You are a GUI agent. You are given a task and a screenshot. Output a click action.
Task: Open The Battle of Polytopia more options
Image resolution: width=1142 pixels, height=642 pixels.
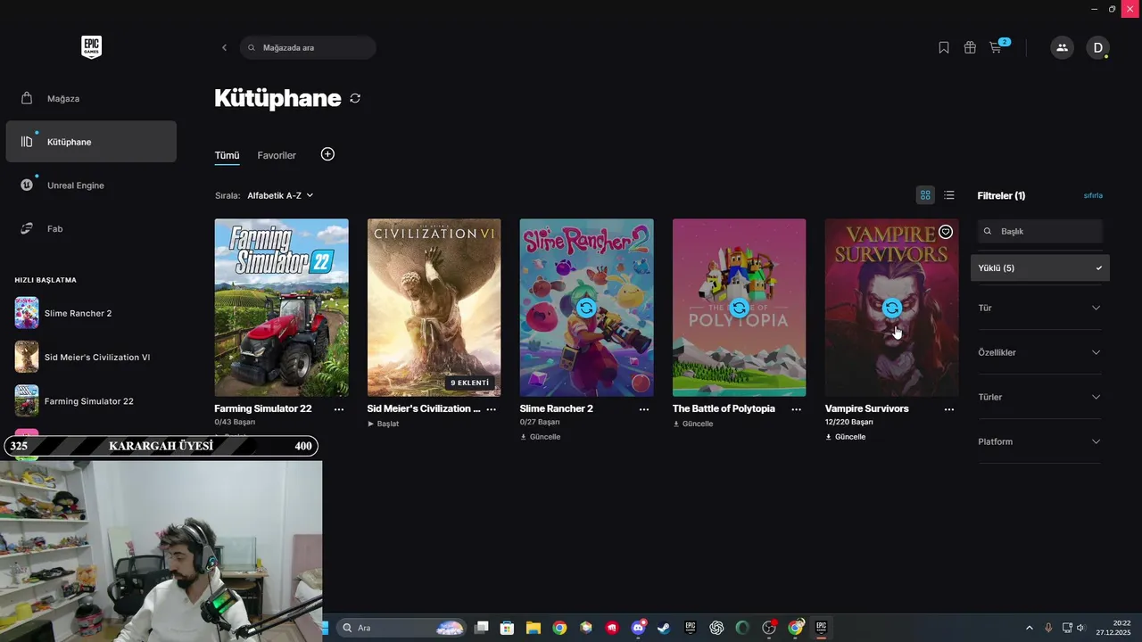[797, 409]
